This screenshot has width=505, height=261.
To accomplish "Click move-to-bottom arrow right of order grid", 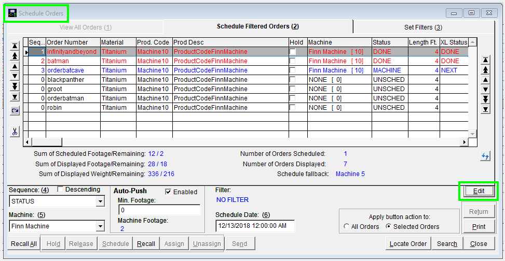I will pyautogui.click(x=485, y=110).
